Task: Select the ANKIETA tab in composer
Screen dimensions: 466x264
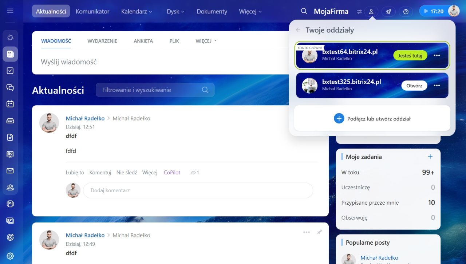Action: [143, 41]
